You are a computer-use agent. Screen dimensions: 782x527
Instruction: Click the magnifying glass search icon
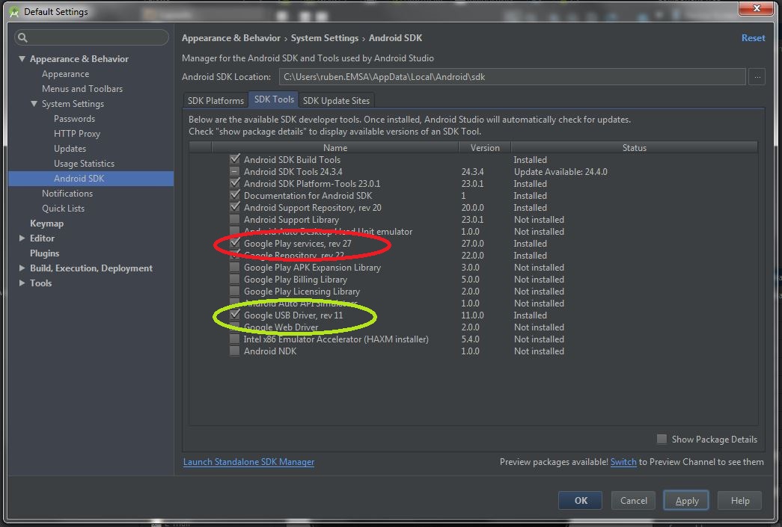[22, 37]
